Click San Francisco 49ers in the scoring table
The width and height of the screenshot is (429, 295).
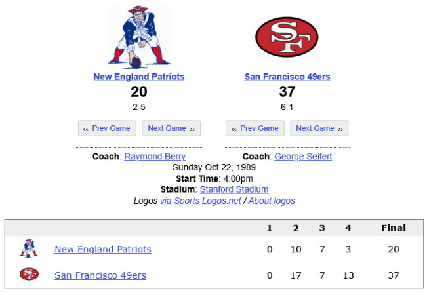[100, 275]
